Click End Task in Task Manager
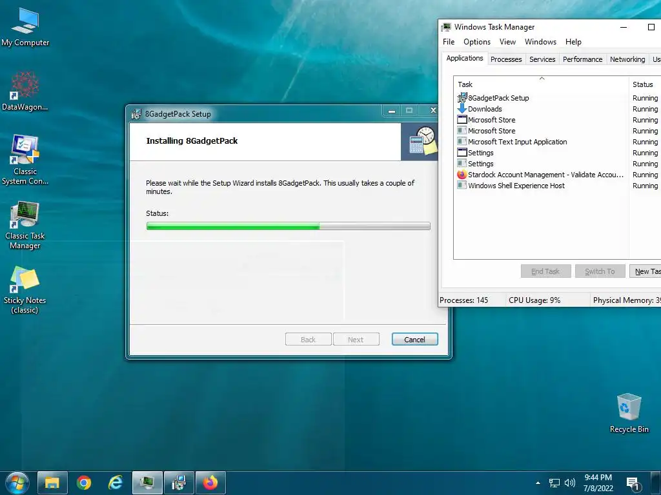This screenshot has width=661, height=495. point(545,271)
